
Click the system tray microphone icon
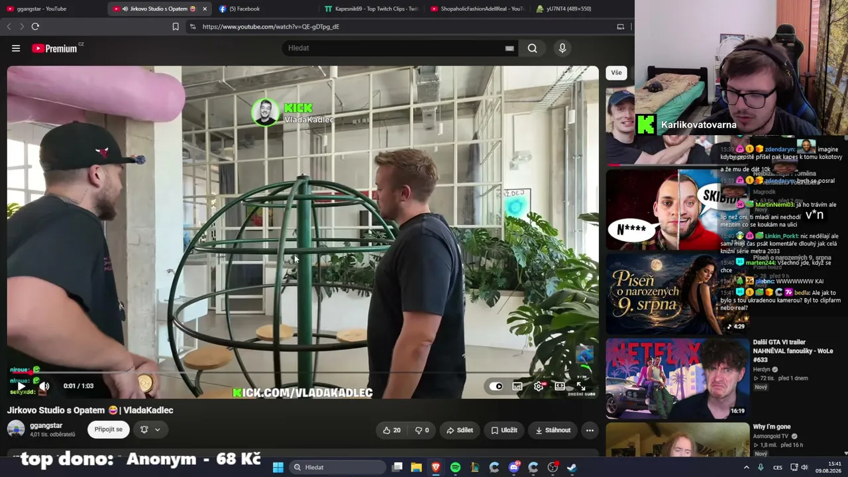pos(761,468)
